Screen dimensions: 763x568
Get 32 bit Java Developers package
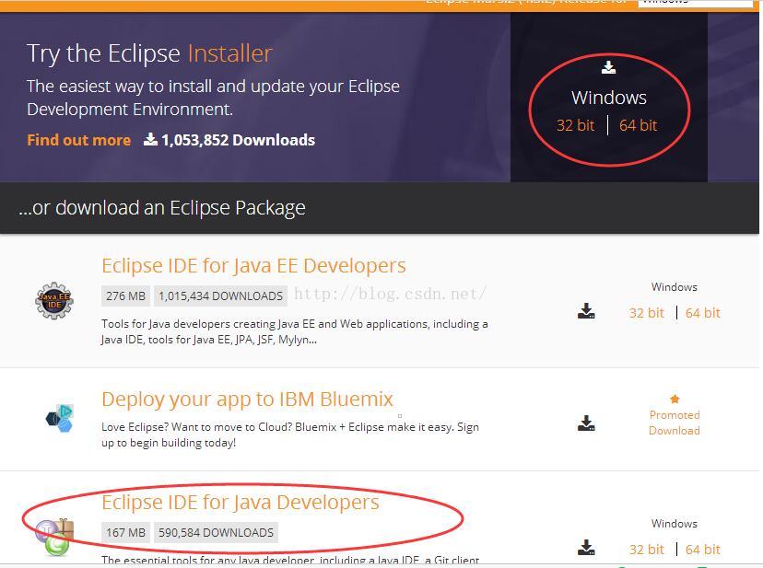[x=646, y=550]
